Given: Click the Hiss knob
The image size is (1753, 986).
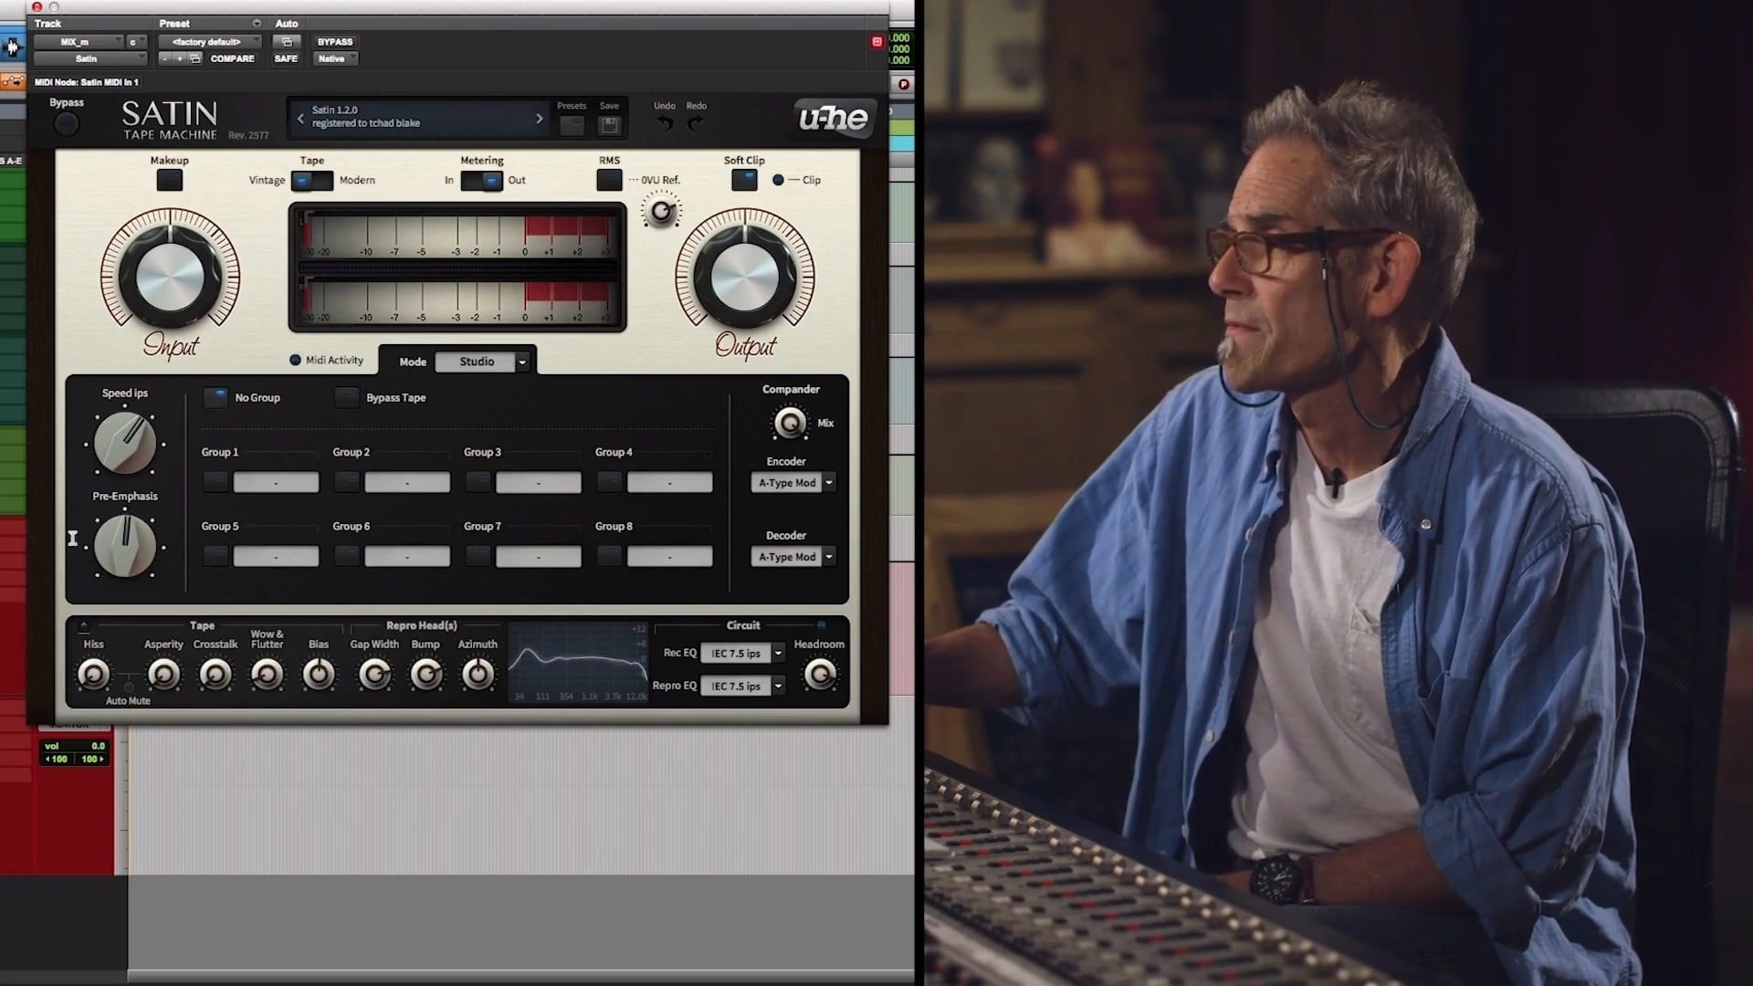Looking at the screenshot, I should pos(93,675).
